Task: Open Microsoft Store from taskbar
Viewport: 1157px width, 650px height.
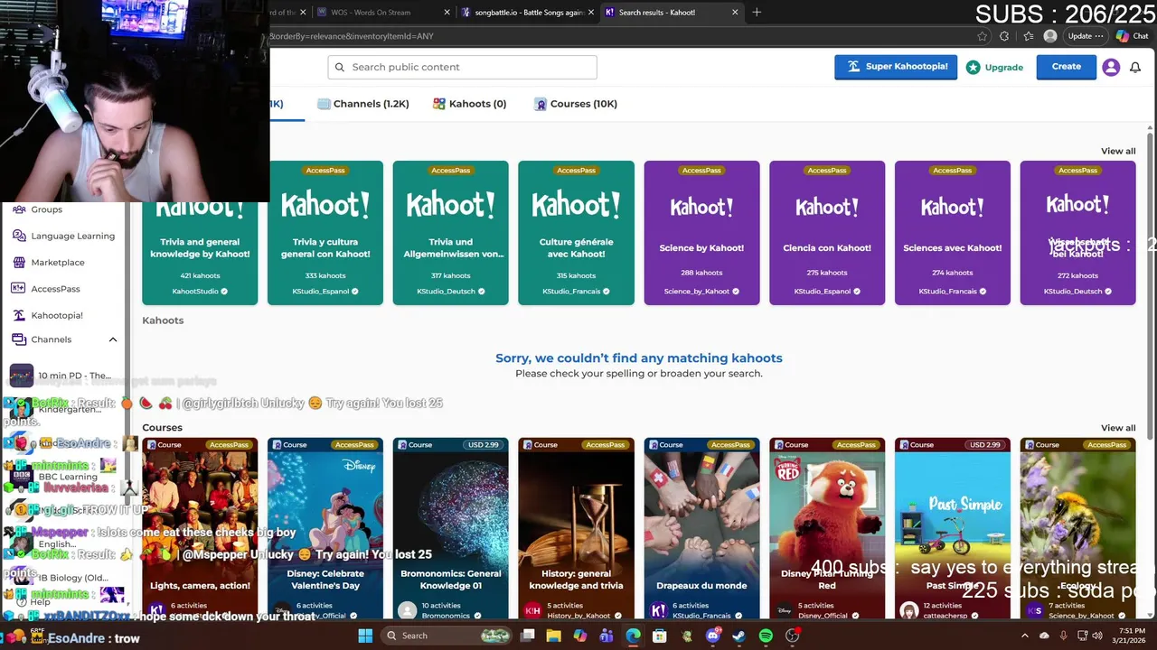Action: click(x=660, y=636)
